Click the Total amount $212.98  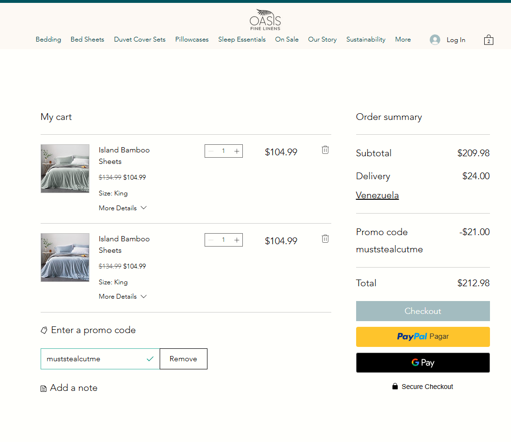tap(473, 283)
